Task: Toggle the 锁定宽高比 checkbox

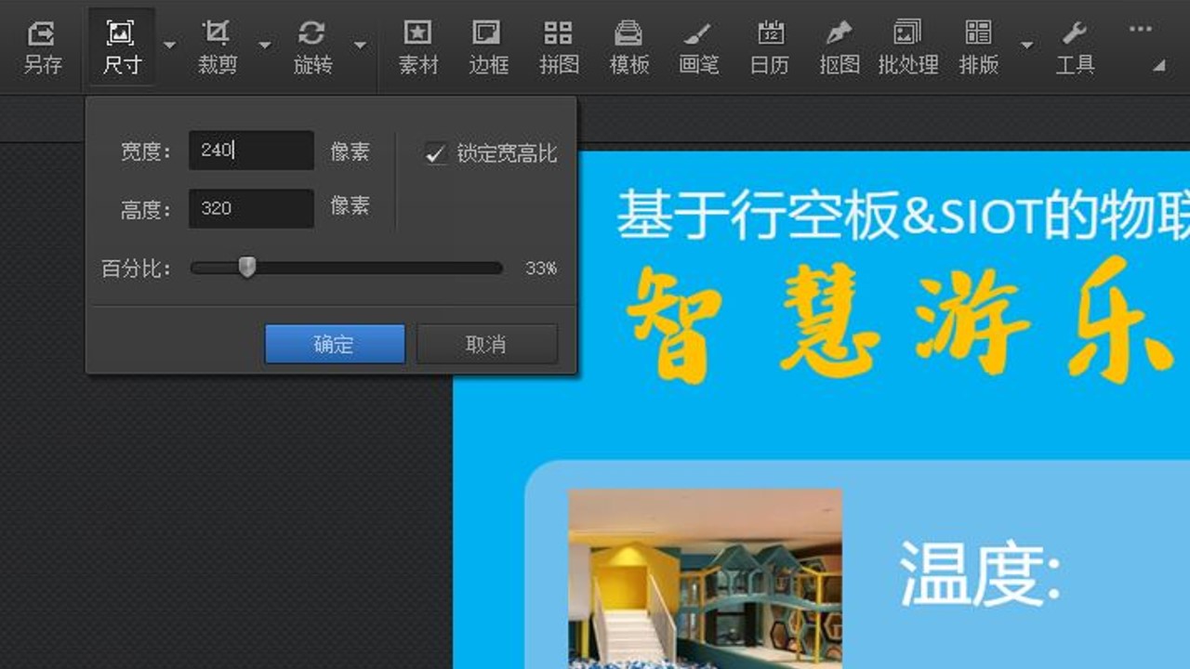Action: [x=435, y=153]
